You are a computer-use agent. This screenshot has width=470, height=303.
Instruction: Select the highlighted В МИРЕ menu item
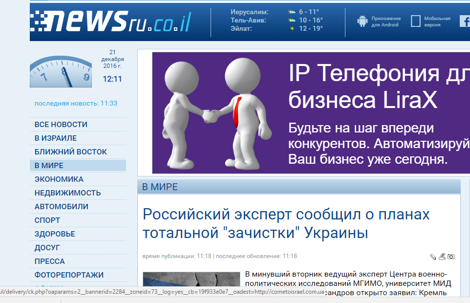pyautogui.click(x=78, y=166)
